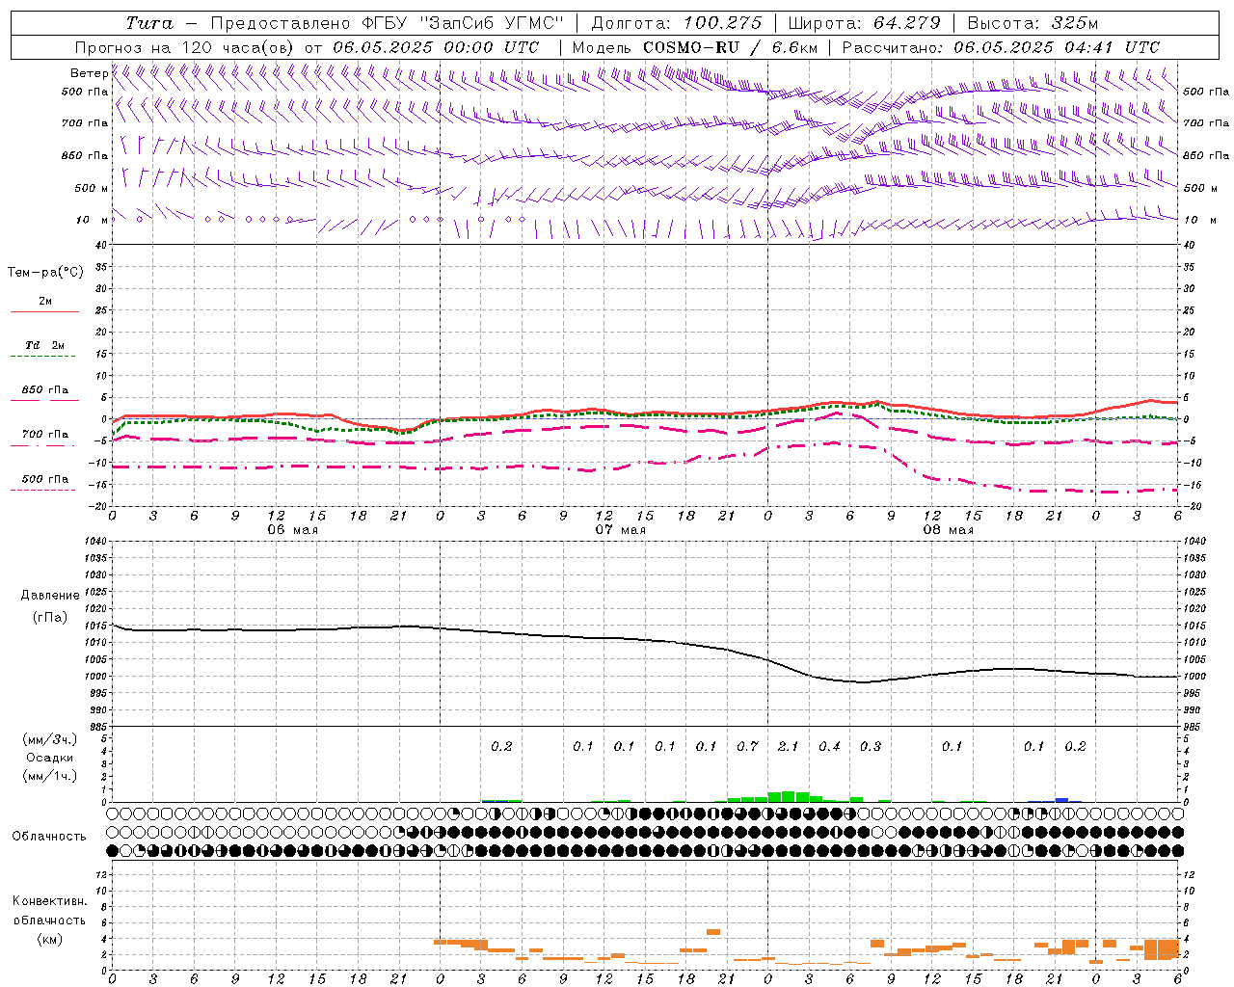
Task: Select the "Долгота: 100.275" longitude field
Action: pyautogui.click(x=676, y=23)
